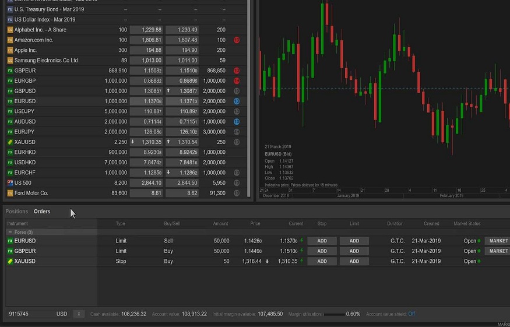Click the stock icon beside Apple Inc.

pos(10,50)
